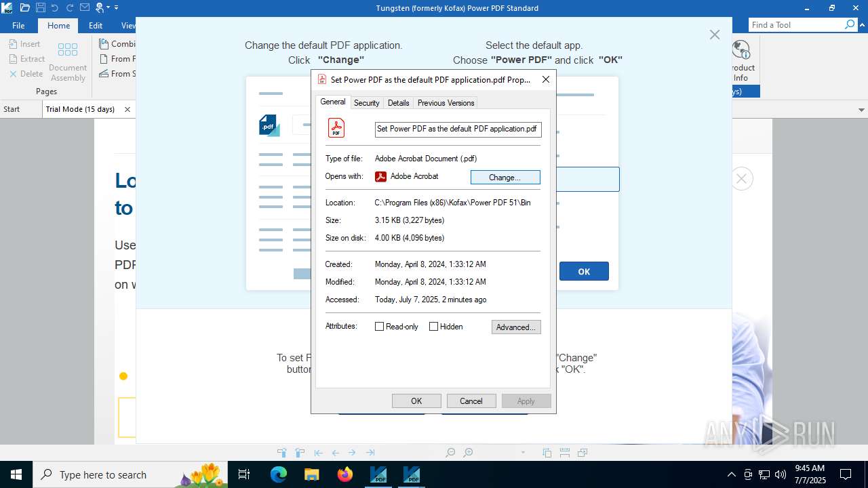Go to the last page

point(370,453)
